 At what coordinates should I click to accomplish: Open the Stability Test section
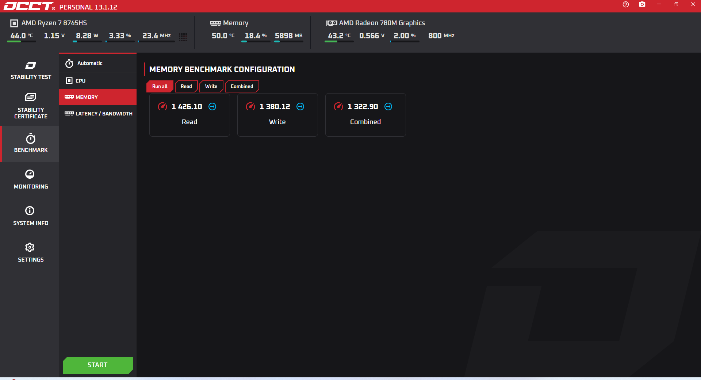tap(31, 71)
